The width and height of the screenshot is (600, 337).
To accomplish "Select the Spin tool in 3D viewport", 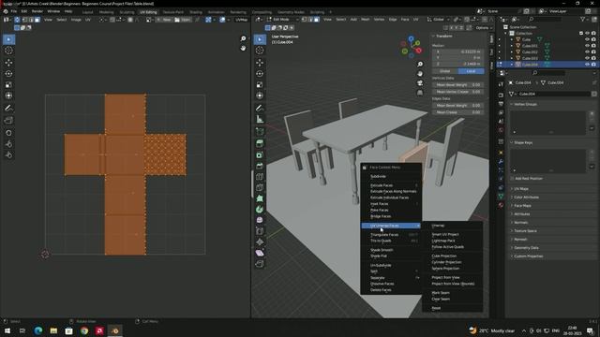I will coord(260,209).
